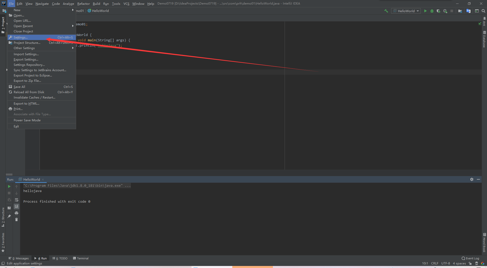Open the VCS menu
Screen dimensions: 487x268
click(126, 4)
